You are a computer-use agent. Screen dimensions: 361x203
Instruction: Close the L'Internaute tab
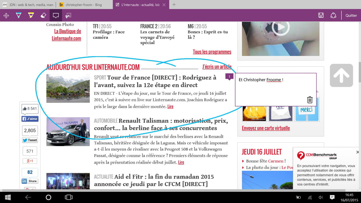pyautogui.click(x=164, y=5)
